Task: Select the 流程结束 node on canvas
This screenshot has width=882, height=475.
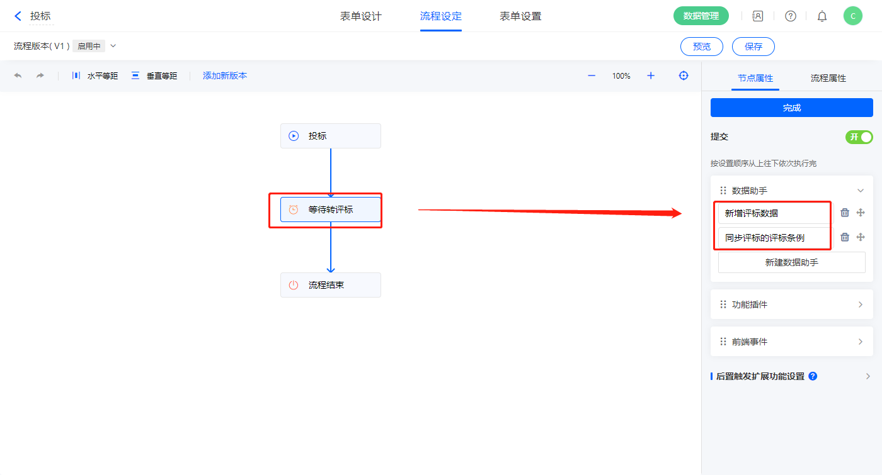Action: tap(331, 285)
